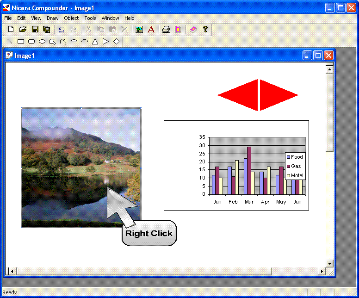Open the File menu
Viewport: 359px width, 298px height.
8,18
